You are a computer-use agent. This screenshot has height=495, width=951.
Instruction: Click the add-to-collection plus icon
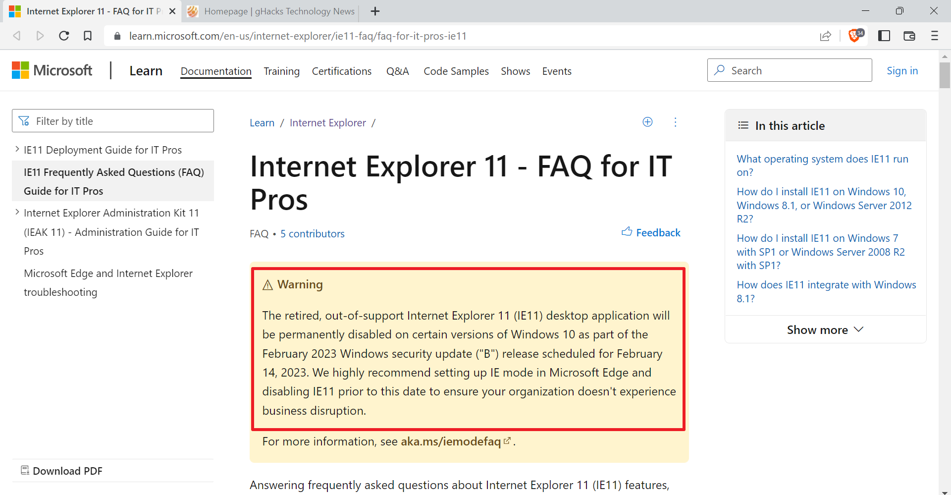click(647, 122)
